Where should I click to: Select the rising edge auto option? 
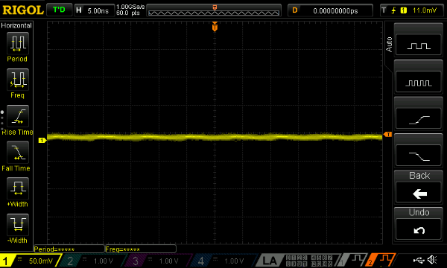(419, 118)
